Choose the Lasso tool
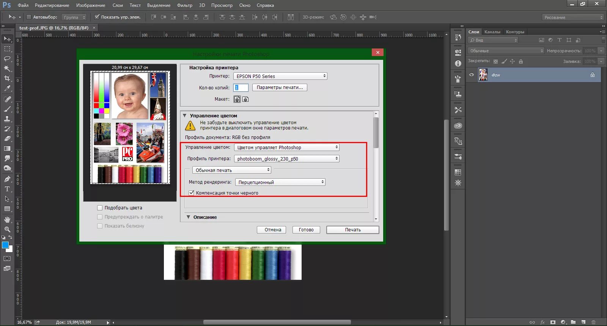This screenshot has width=607, height=326. (x=7, y=59)
